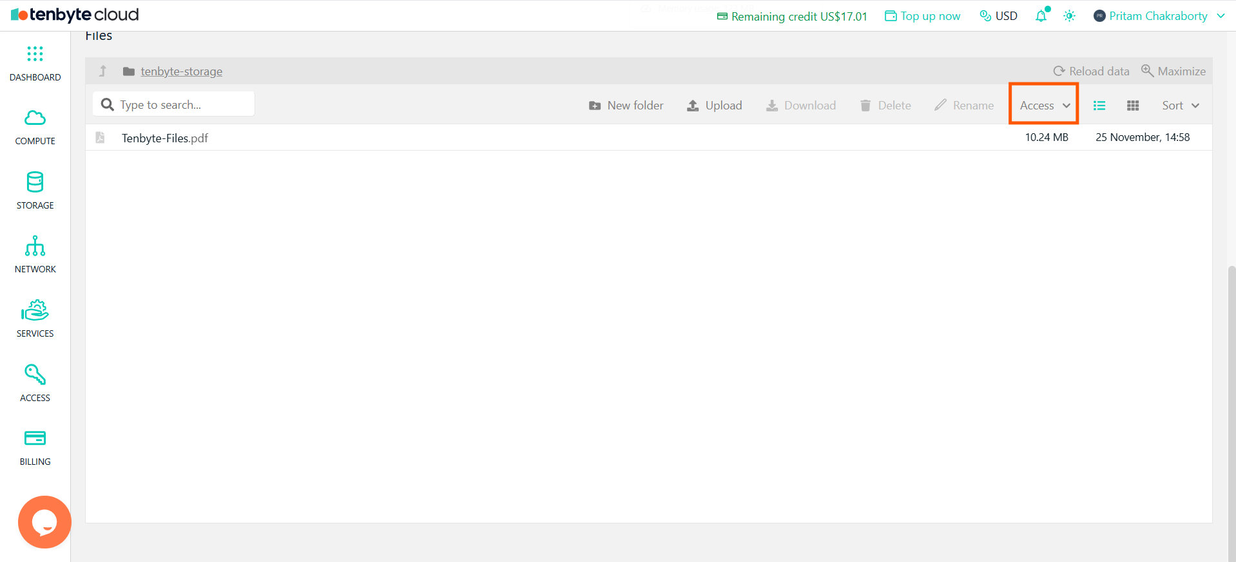Focus the Type to search field
This screenshot has width=1236, height=562.
174,104
